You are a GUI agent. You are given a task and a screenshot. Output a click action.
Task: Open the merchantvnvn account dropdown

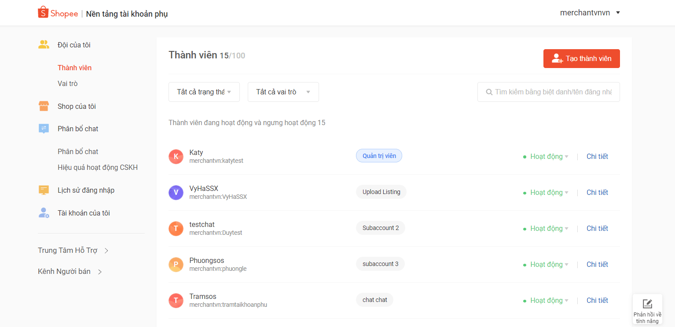[590, 13]
